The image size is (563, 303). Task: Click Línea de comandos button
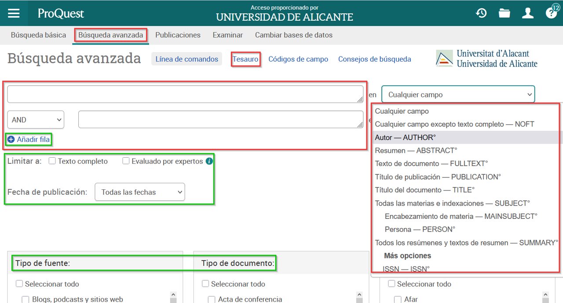pos(186,59)
